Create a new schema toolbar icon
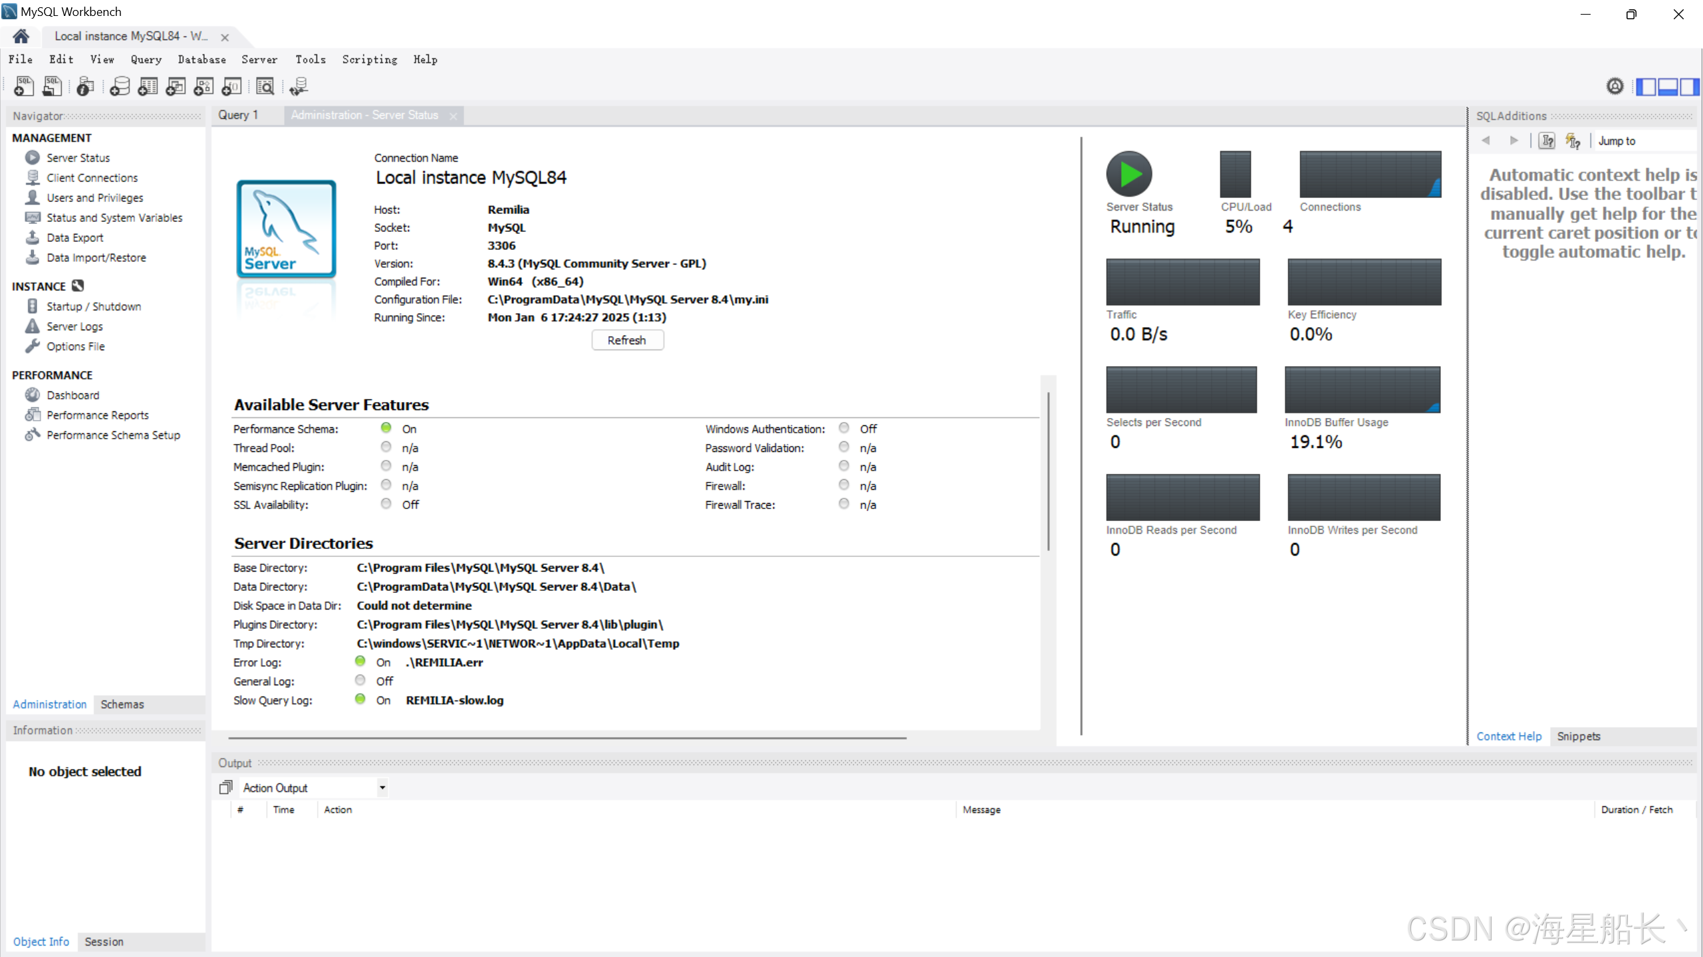The height and width of the screenshot is (957, 1703). (x=120, y=86)
